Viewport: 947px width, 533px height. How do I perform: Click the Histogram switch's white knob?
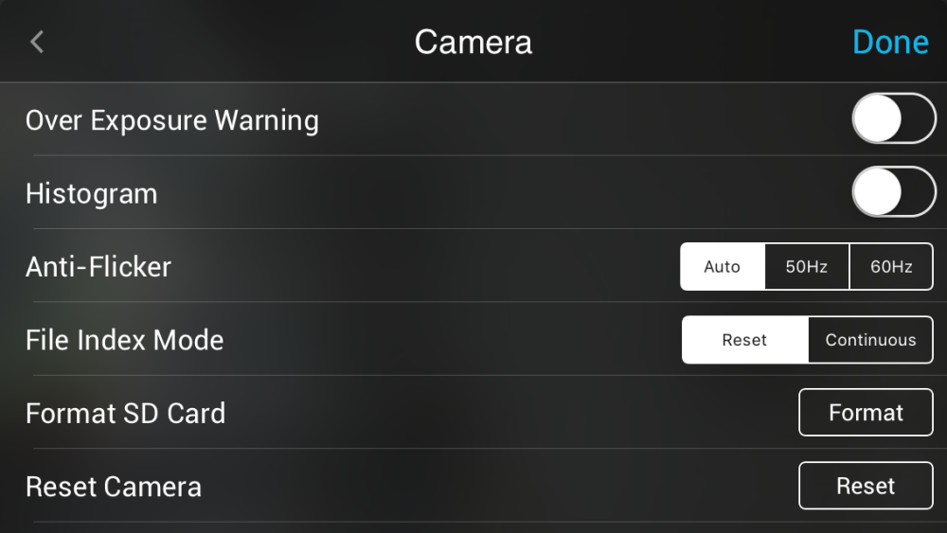[x=878, y=192]
